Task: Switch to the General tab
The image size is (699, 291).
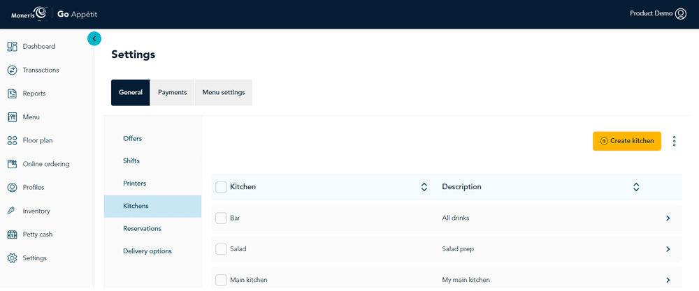Action: point(131,93)
